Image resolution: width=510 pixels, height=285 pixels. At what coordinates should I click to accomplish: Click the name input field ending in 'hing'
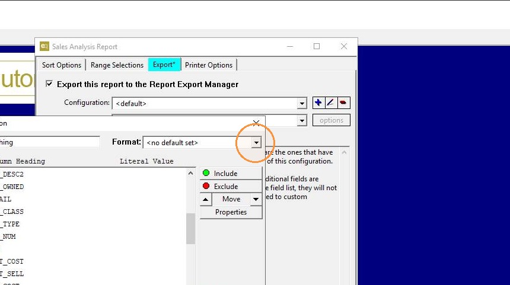[x=50, y=142]
